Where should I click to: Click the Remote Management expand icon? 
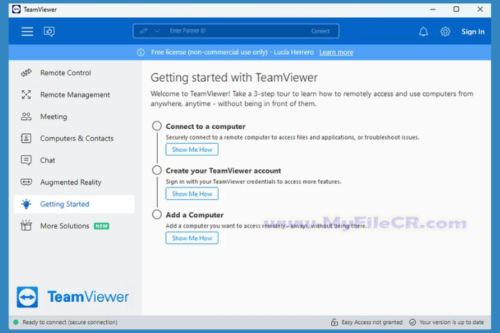[x=26, y=94]
